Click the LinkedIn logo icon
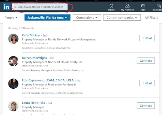Screen dimensions: 162x115 6,7
